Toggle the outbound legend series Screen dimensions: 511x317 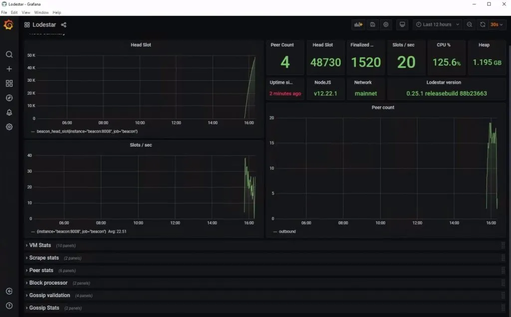287,232
